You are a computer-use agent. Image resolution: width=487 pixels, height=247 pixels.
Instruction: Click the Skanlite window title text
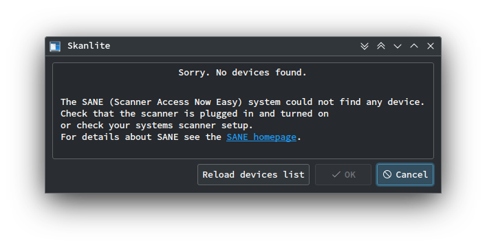pyautogui.click(x=89, y=46)
